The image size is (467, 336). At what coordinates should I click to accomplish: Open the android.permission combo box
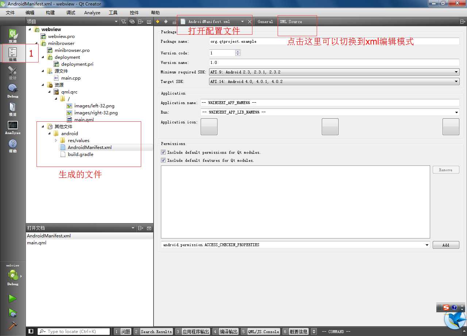pyautogui.click(x=296, y=245)
